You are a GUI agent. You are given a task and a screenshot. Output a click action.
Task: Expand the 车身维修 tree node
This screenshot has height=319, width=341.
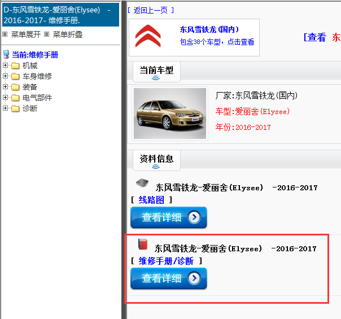coord(6,76)
